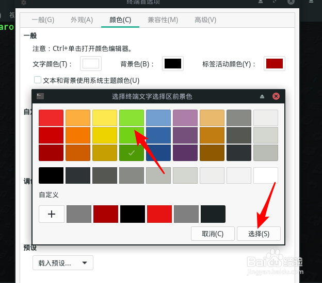Pick the checked dark green swatch
The width and height of the screenshot is (322, 283).
pyautogui.click(x=132, y=153)
